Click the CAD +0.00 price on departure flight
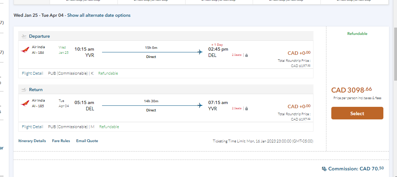This screenshot has width=397, height=177. pyautogui.click(x=299, y=53)
